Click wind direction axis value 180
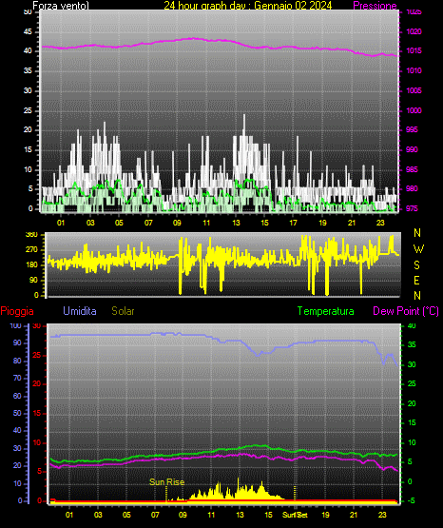Image resolution: width=443 pixels, height=528 pixels. coord(31,265)
